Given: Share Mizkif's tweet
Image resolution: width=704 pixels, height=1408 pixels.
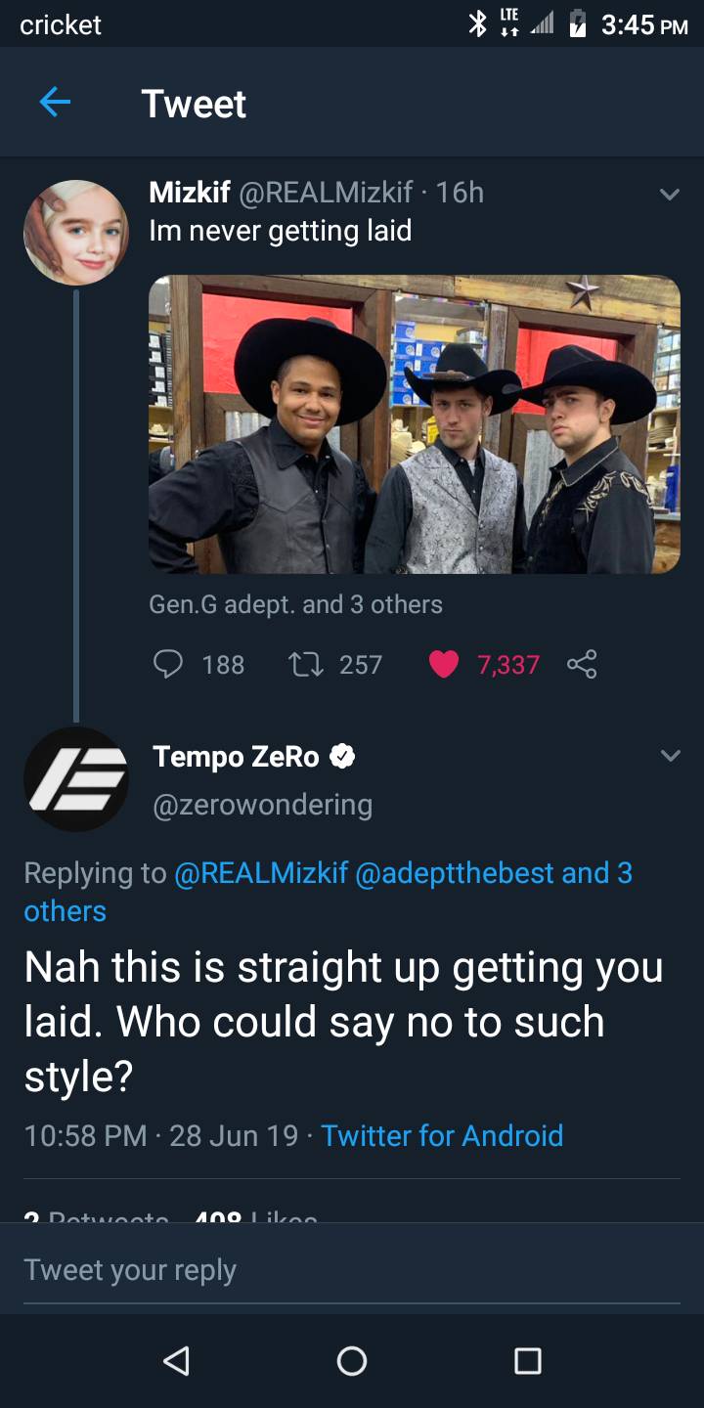Looking at the screenshot, I should pyautogui.click(x=581, y=664).
